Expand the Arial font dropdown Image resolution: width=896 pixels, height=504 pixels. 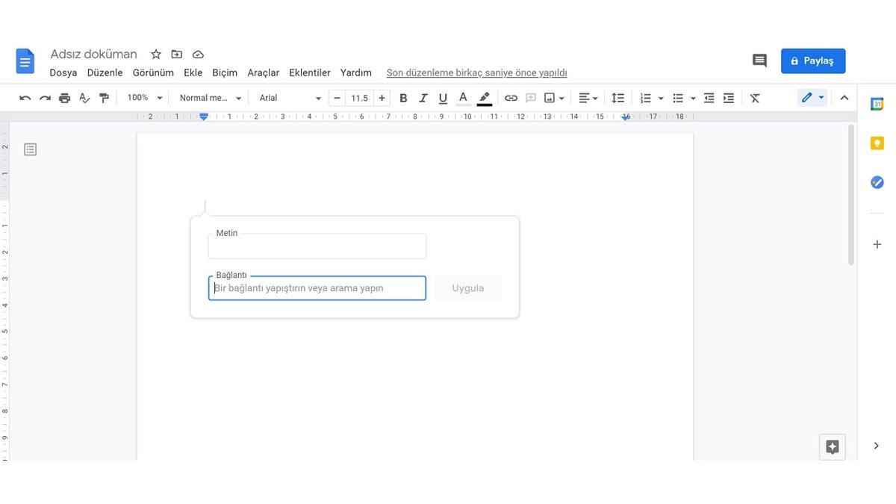[290, 98]
